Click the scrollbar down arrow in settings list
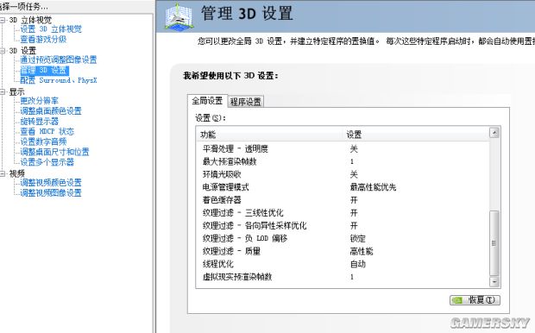Viewport: 535px width, 333px height. (x=494, y=282)
